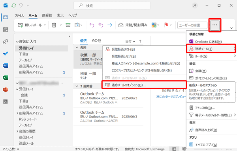Open the Mail view in the sidebar

coord(6,17)
